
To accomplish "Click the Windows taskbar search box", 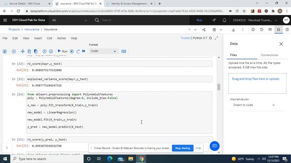I will (47, 159).
